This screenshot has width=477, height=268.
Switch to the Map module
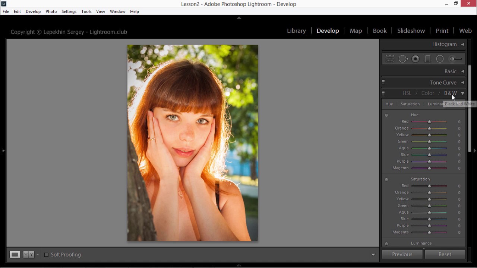(356, 31)
